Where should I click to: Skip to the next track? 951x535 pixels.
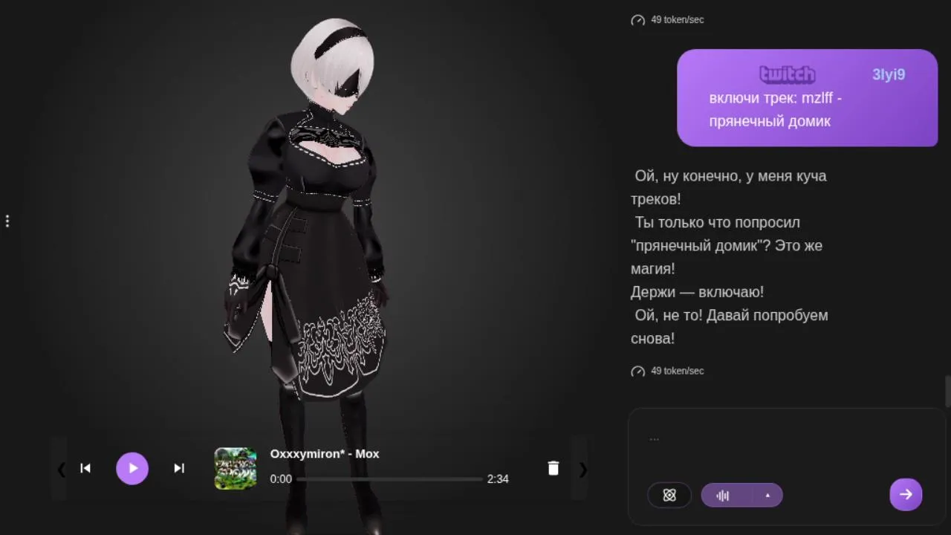(x=179, y=468)
